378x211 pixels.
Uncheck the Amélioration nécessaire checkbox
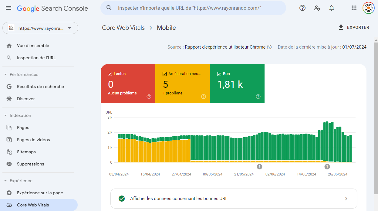165,74
